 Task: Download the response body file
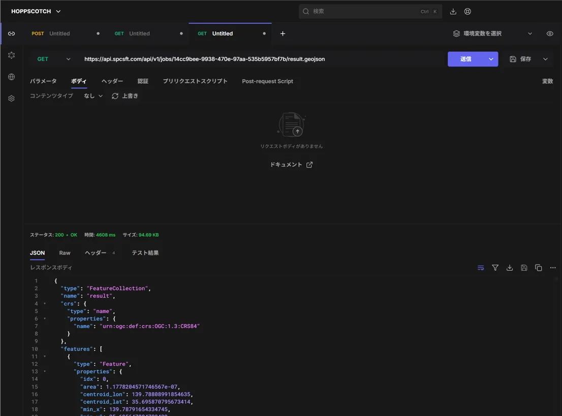tap(509, 268)
